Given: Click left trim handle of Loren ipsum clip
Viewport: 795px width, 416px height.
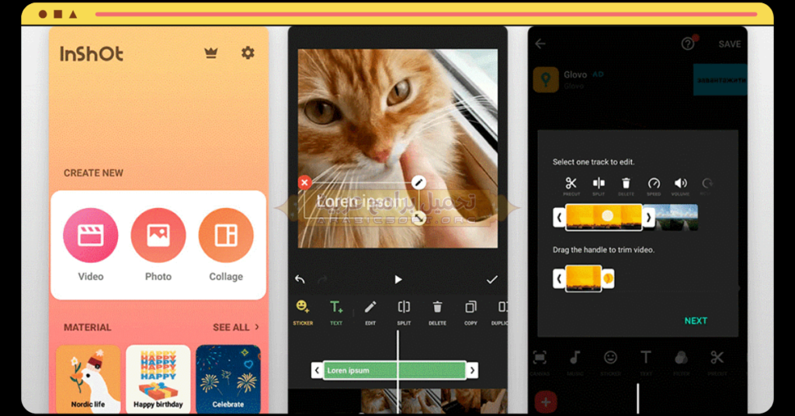Looking at the screenshot, I should 318,370.
